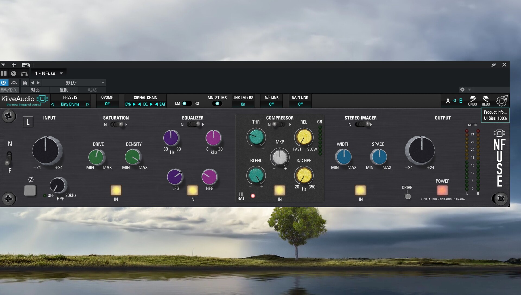521x295 pixels.
Task: Toggle the plugin bypass power icon
Action: pyautogui.click(x=4, y=83)
